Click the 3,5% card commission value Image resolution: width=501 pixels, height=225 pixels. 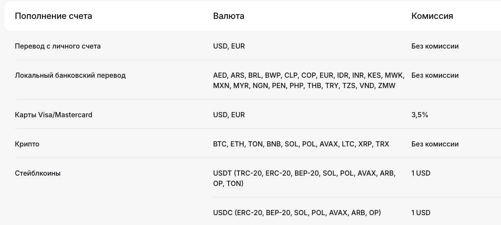pos(420,115)
